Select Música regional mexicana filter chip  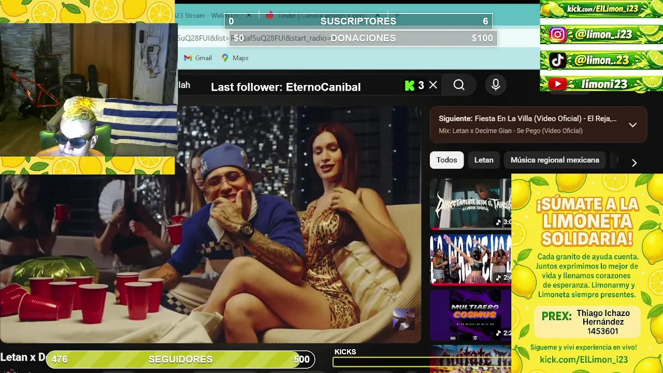click(x=555, y=160)
